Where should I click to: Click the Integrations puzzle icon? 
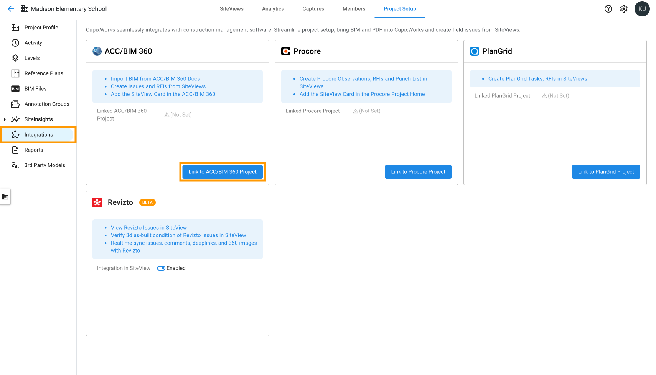(15, 135)
